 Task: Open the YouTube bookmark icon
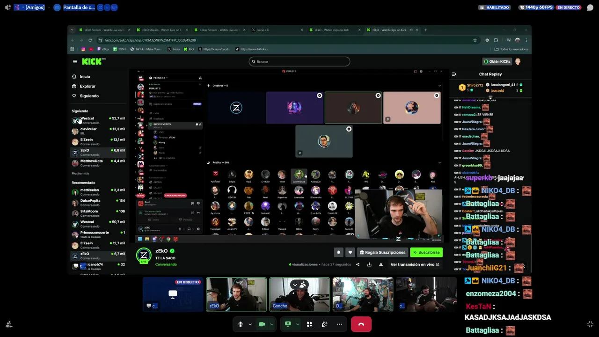click(91, 49)
